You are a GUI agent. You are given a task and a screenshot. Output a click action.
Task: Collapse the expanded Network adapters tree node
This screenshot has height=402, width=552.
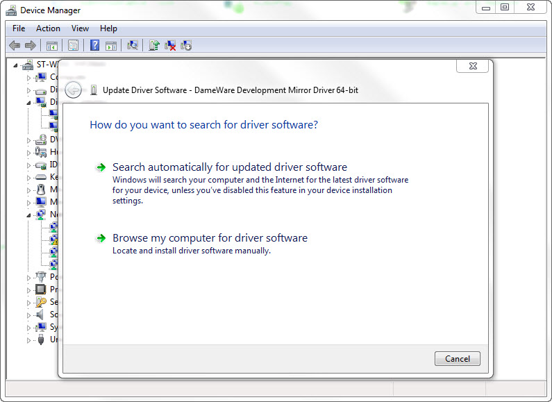coord(29,215)
